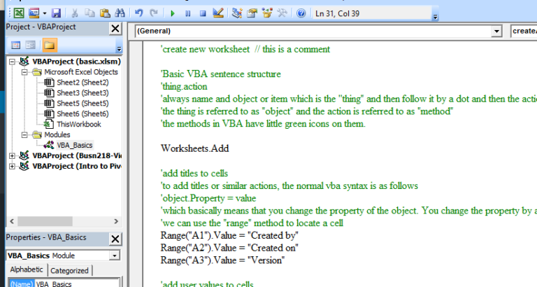Open the Object Browser icon
The image size is (537, 287).
pyautogui.click(x=267, y=13)
